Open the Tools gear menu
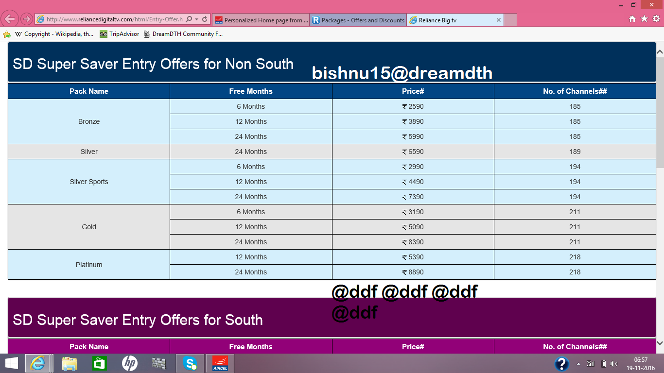Screen dimensions: 664x373 click(656, 19)
